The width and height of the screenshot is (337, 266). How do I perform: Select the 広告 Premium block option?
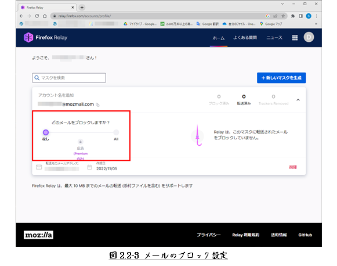tap(81, 142)
